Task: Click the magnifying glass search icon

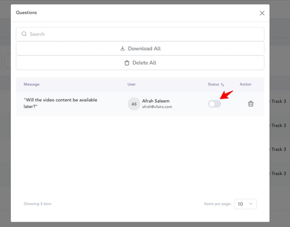Action: (x=24, y=34)
